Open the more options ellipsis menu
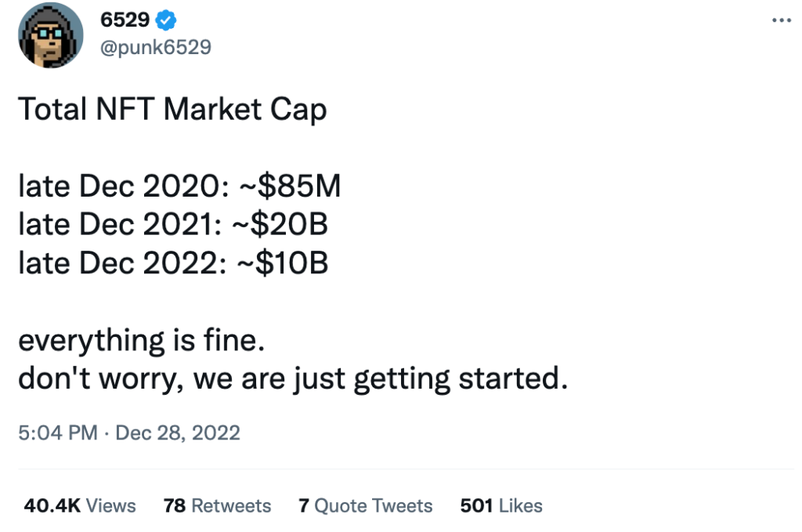This screenshot has height=532, width=802. (x=782, y=21)
